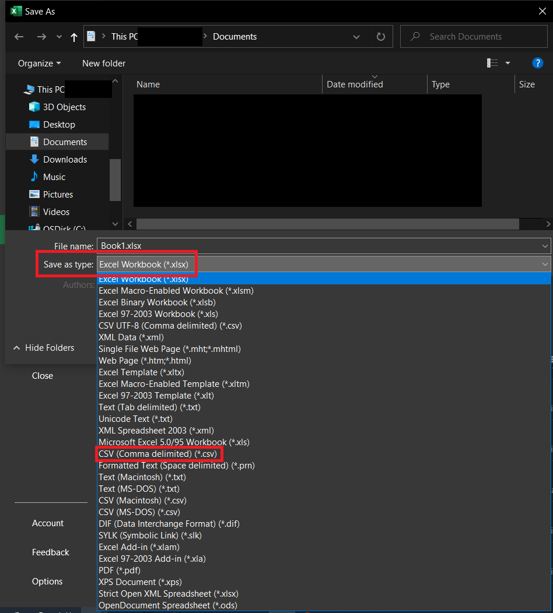Focus the Search Documents box
553x613 pixels.
click(x=474, y=36)
